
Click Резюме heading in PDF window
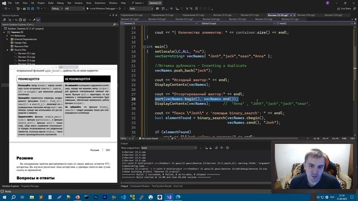(25, 158)
